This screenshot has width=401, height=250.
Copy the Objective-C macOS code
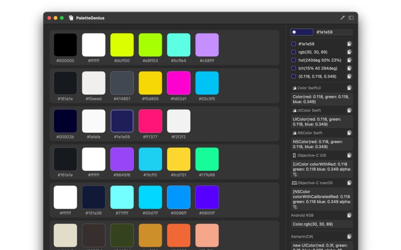[x=349, y=182]
